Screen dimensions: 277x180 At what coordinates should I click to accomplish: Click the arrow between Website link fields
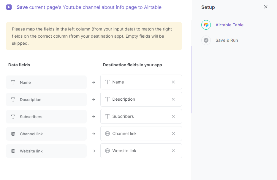(94, 151)
